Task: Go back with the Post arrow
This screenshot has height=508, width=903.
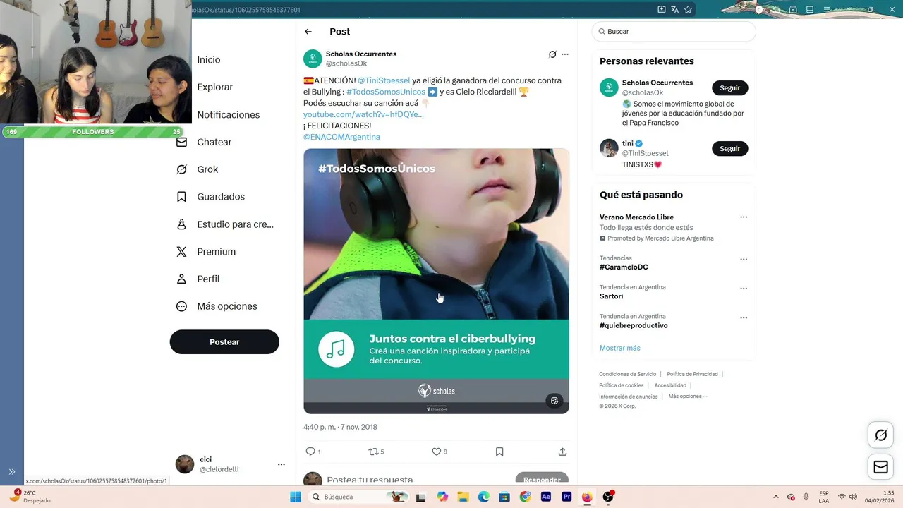Action: click(308, 32)
